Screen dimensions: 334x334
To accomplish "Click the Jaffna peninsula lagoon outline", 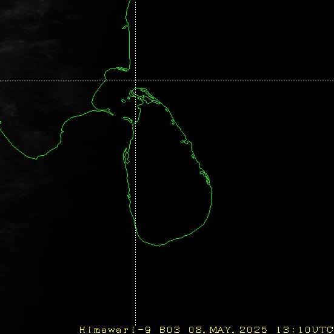I will click(147, 96).
